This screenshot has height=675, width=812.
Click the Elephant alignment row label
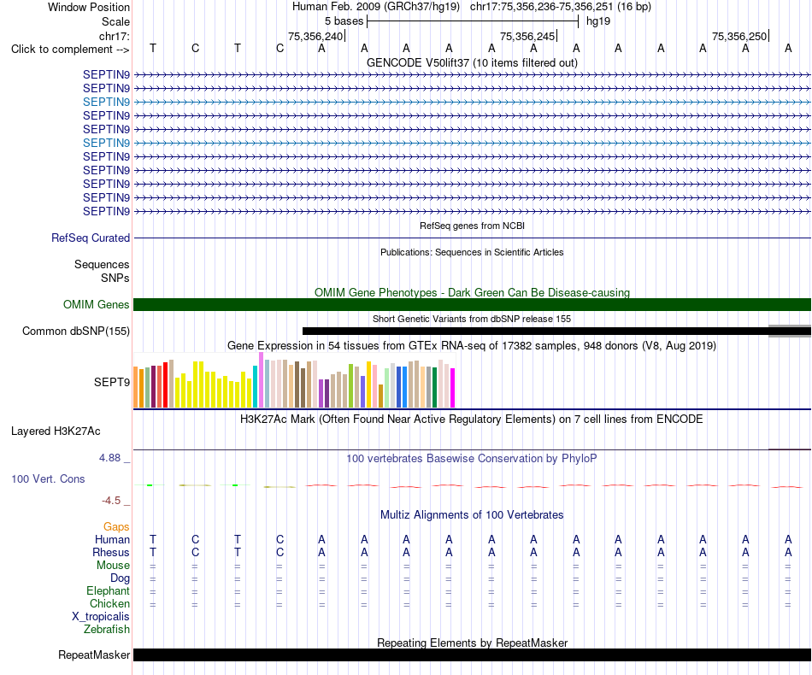(108, 590)
